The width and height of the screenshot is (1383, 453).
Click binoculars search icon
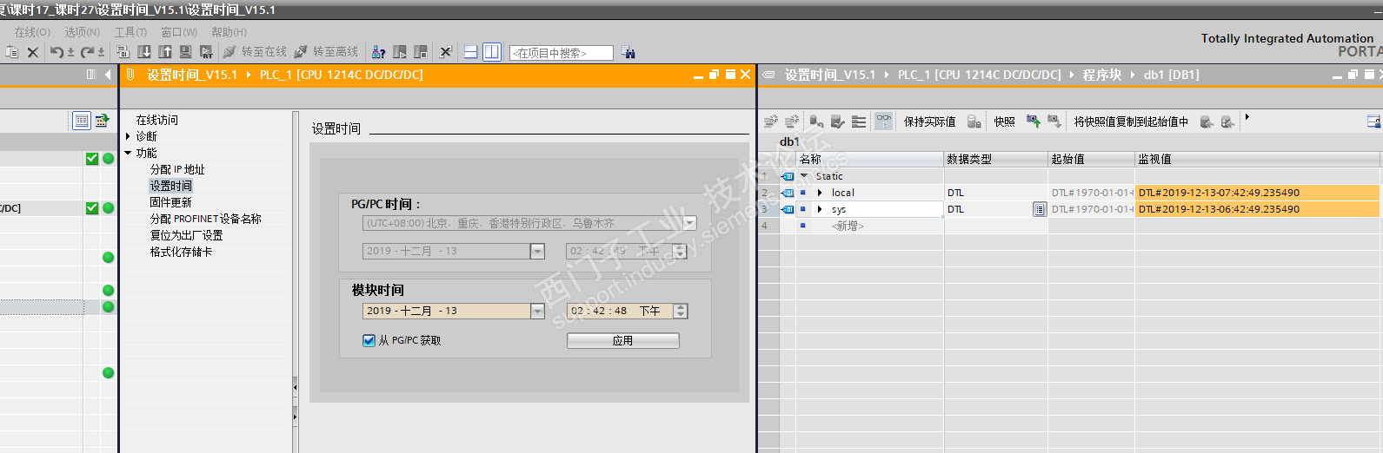point(628,52)
